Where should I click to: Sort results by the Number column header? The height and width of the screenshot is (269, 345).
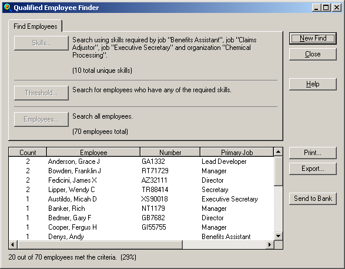[x=170, y=153]
